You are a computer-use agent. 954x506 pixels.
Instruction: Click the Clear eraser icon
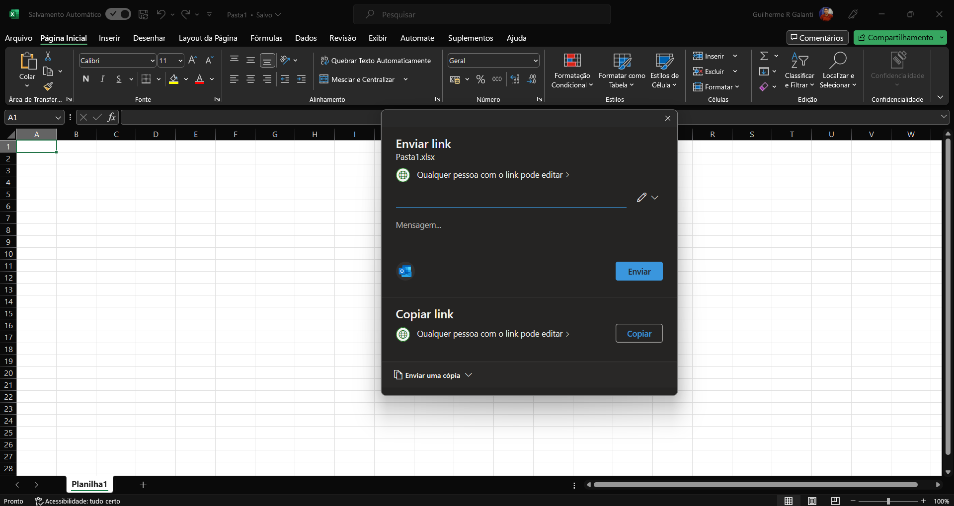764,87
